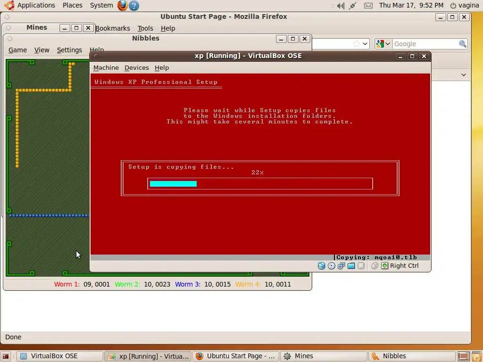Click the green keyboard capture arrow icon
This screenshot has height=362, width=483.
(385, 266)
